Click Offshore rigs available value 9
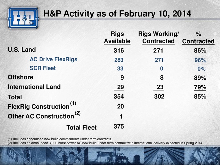The image size is (220, 165). (x=122, y=78)
